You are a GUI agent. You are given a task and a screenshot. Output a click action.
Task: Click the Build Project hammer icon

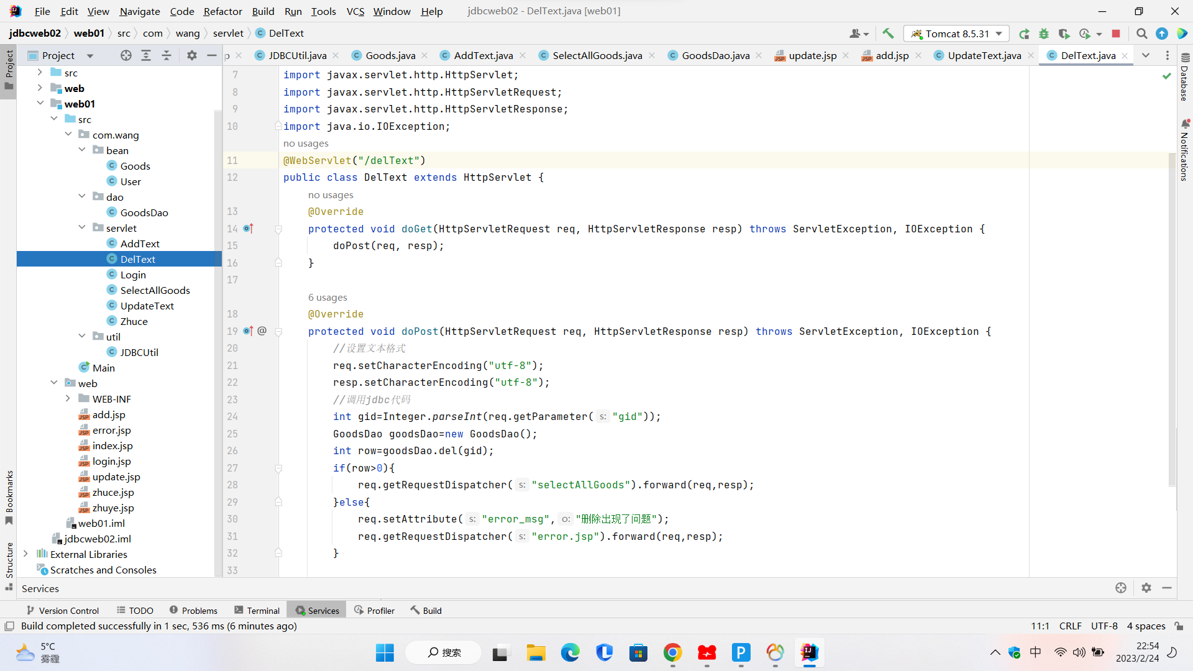pyautogui.click(x=888, y=34)
